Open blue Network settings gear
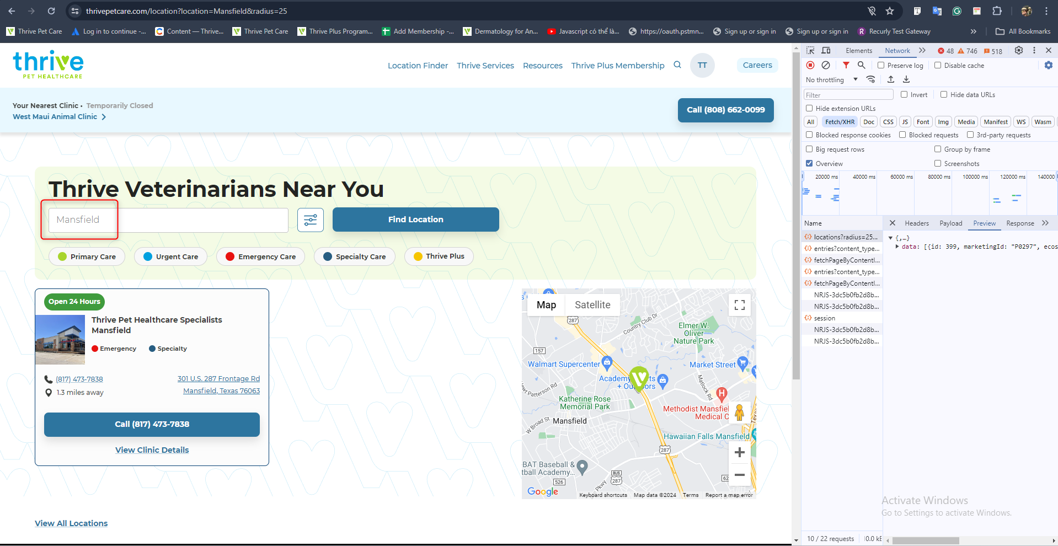 point(1049,65)
